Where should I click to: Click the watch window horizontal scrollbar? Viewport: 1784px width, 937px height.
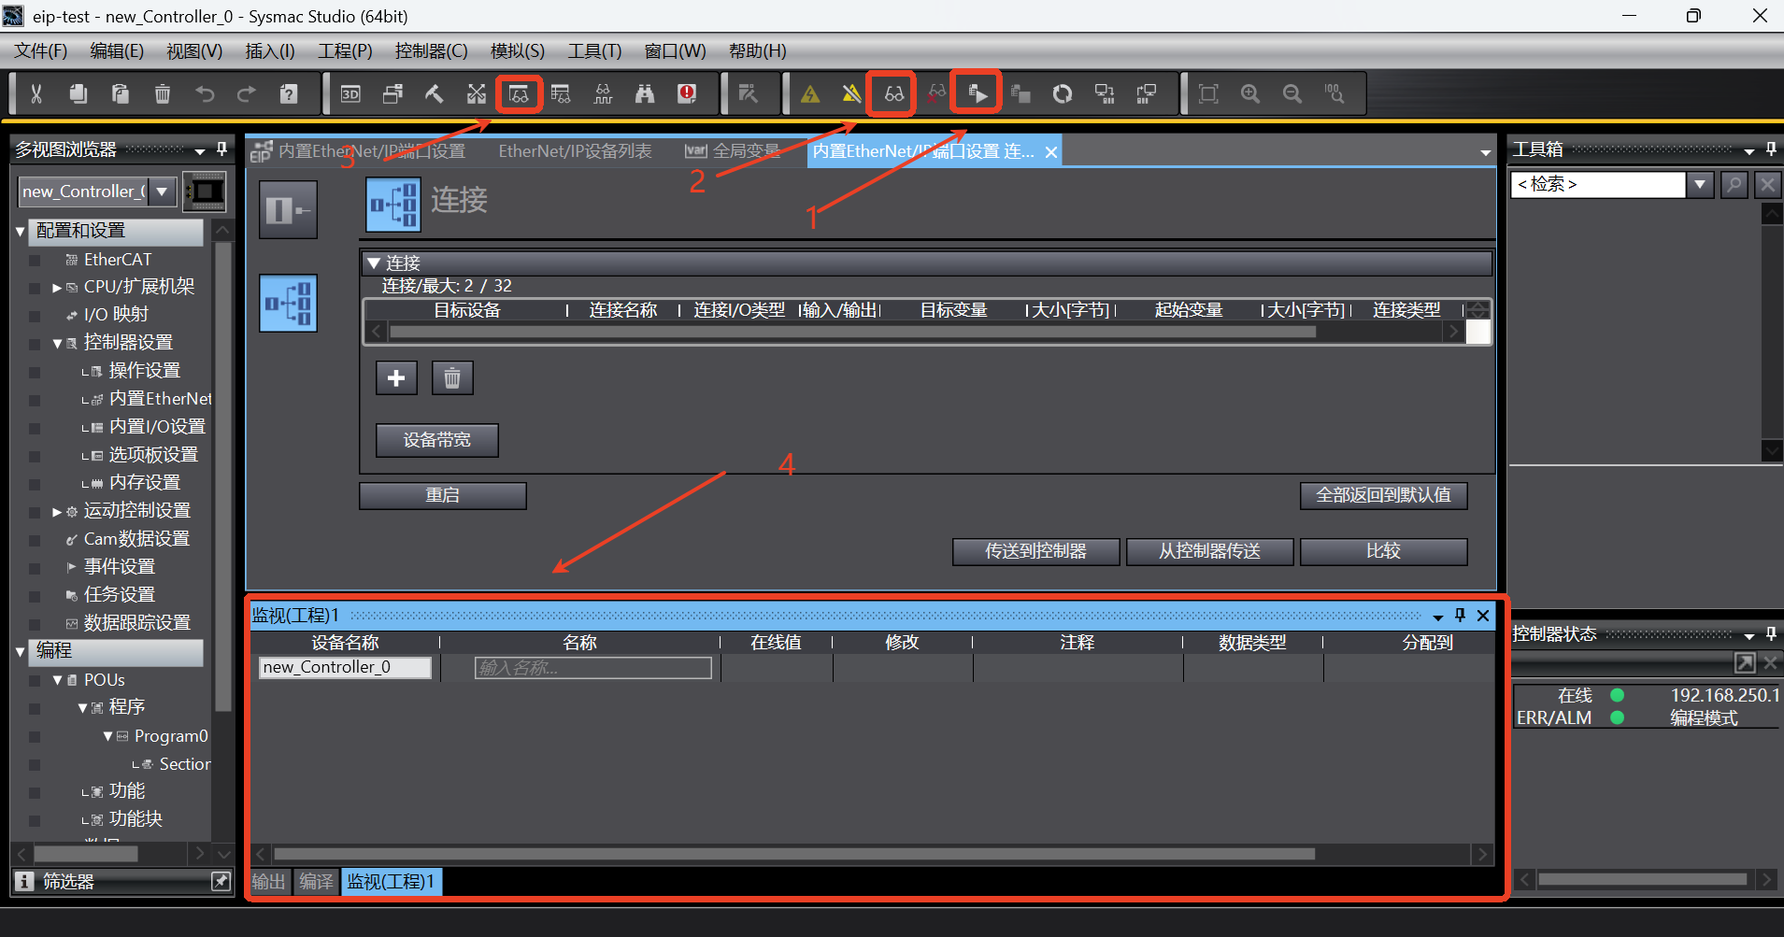point(794,854)
